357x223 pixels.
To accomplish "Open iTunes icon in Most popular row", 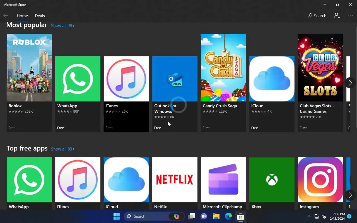I will pos(126,79).
